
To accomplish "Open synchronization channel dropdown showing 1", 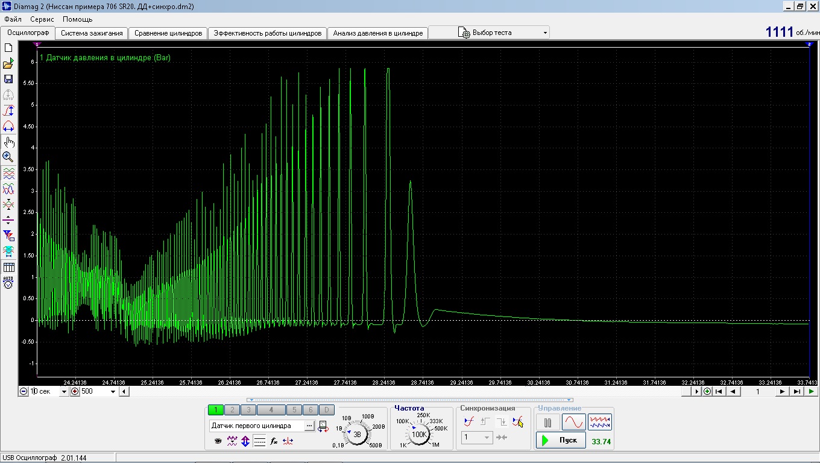I will click(478, 438).
